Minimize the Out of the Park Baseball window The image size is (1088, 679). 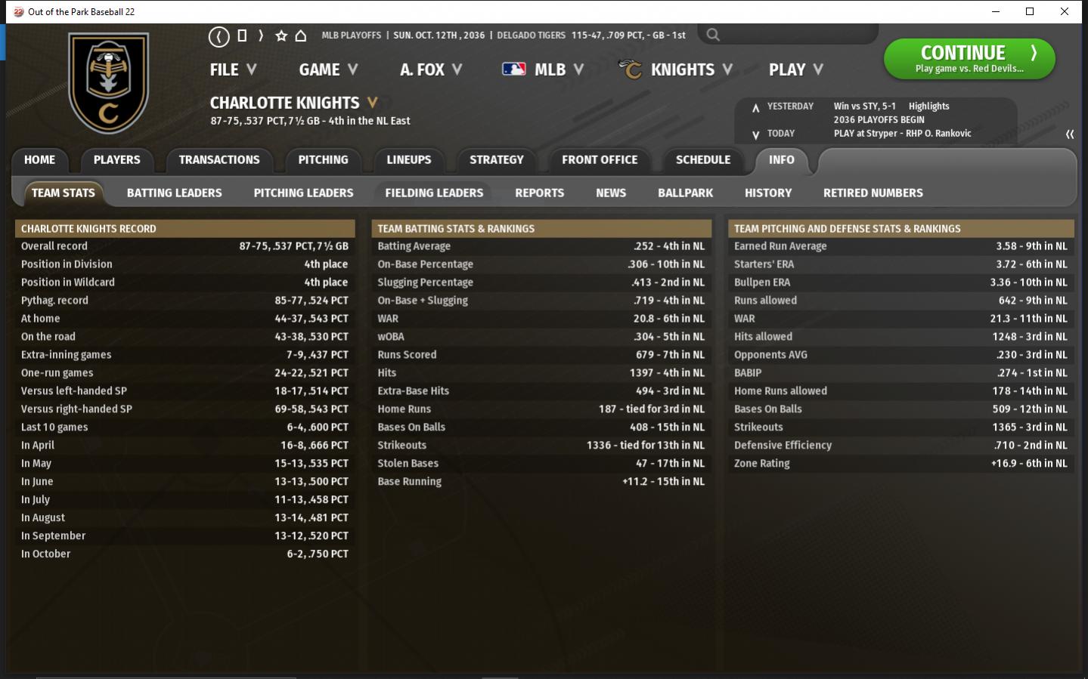[x=995, y=11]
